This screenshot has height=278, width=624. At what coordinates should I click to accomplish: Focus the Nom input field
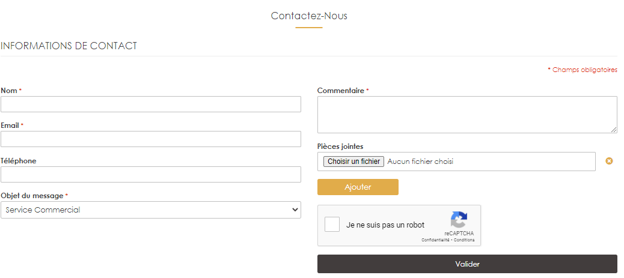(151, 104)
